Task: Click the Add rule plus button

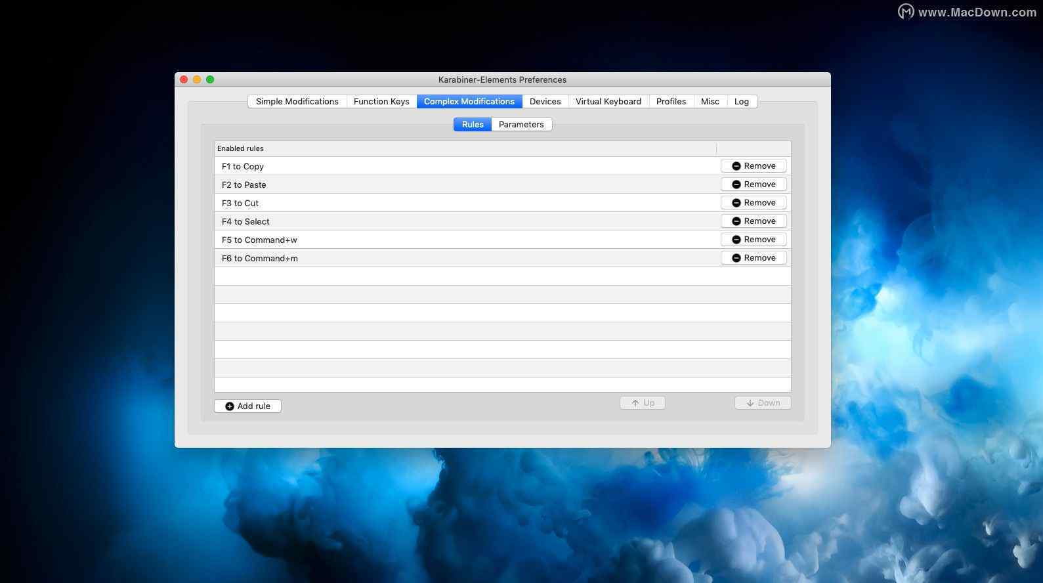Action: tap(247, 406)
